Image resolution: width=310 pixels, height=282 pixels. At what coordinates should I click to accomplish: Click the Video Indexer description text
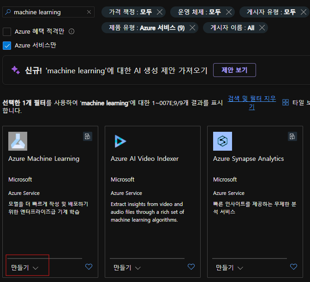coord(148,212)
